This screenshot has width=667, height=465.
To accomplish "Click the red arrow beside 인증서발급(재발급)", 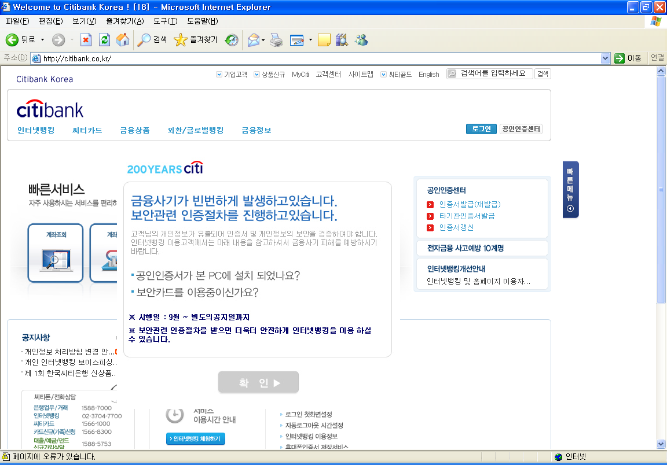I will [x=430, y=204].
